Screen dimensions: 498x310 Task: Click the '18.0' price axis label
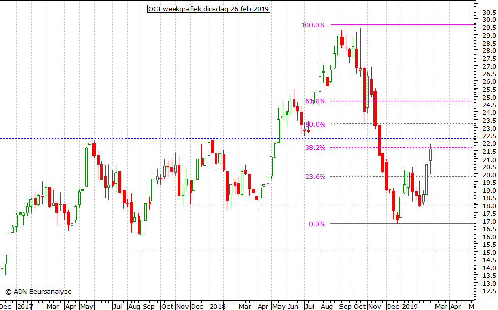click(489, 206)
